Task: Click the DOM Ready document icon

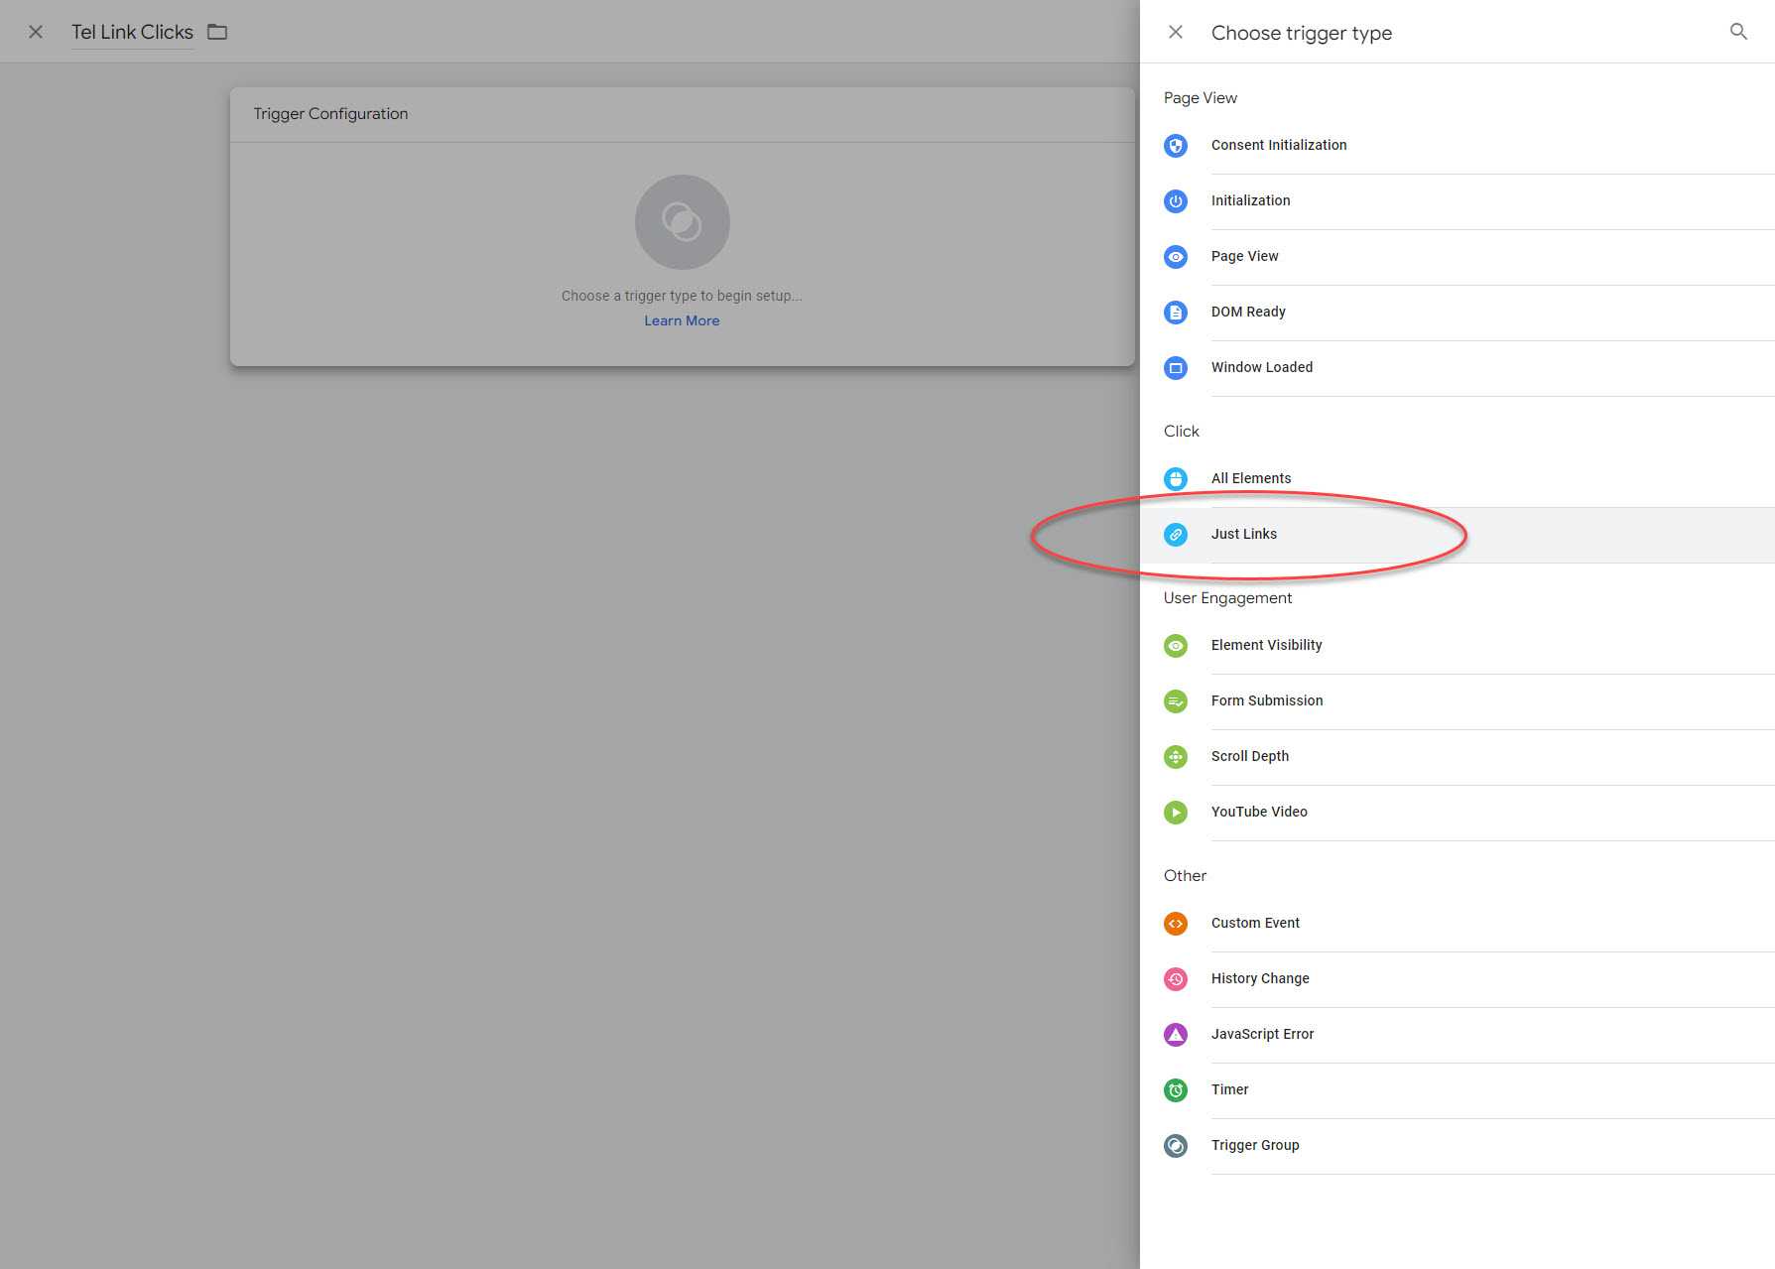Action: click(x=1176, y=313)
